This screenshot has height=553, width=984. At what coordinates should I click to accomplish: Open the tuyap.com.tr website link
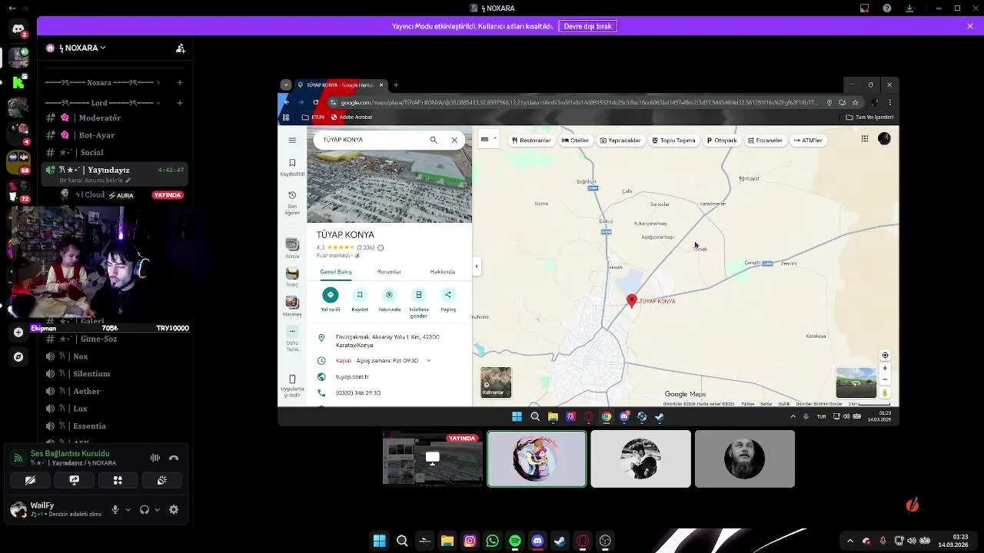[x=352, y=377]
